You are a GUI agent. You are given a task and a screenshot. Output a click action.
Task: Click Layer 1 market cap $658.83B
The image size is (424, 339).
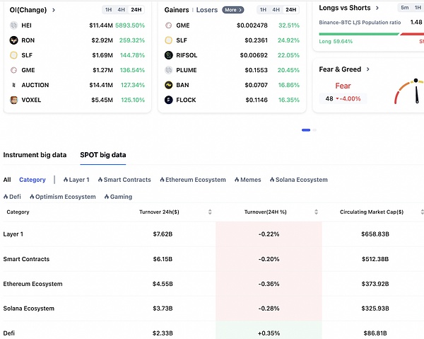pos(375,234)
